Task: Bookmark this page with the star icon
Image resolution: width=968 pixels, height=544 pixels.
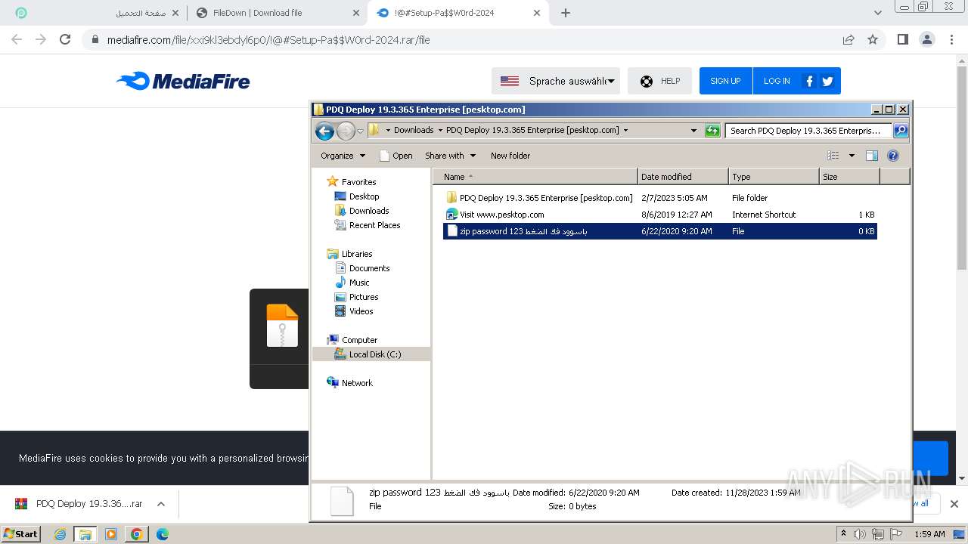Action: pos(873,39)
